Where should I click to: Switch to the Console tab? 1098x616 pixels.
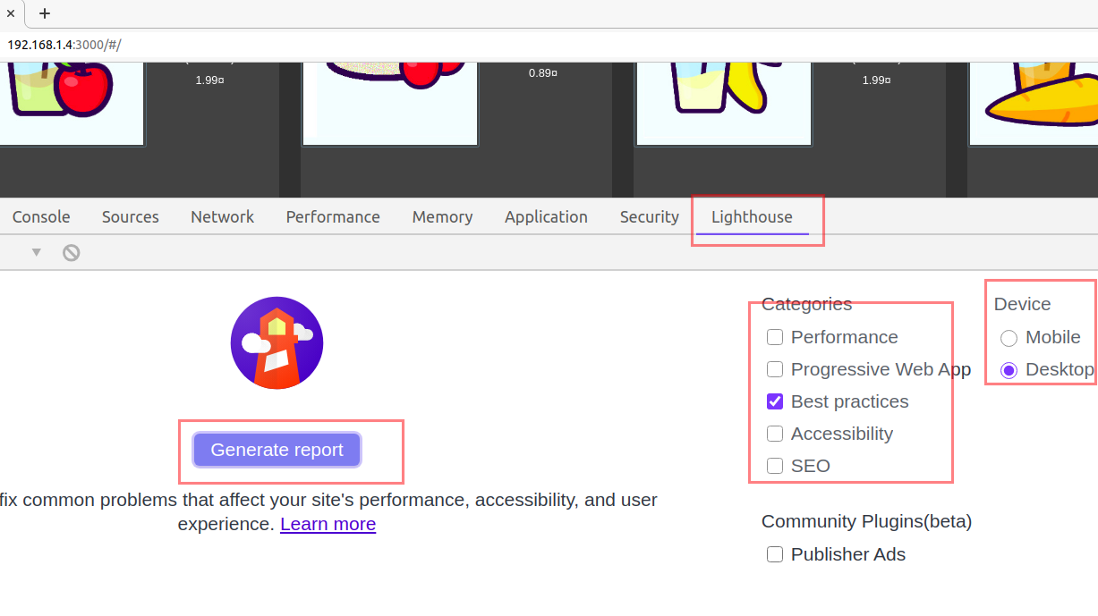coord(41,217)
